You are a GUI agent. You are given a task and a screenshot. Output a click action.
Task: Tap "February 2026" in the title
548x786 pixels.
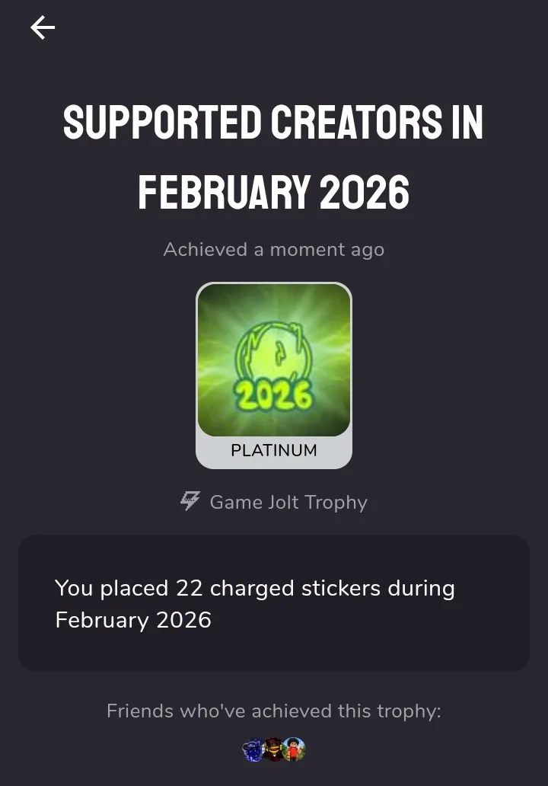(273, 192)
